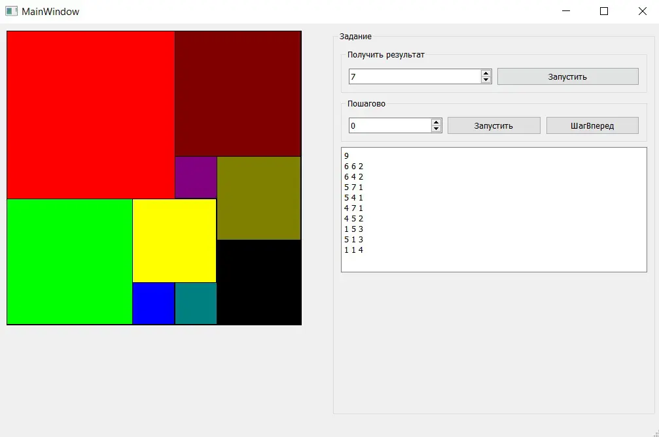This screenshot has width=659, height=437.
Task: Increase the 'Пошагово' spinbox value
Action: 436,122
